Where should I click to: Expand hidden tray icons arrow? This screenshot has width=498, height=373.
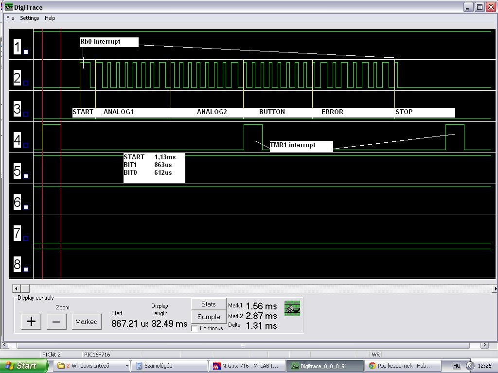tap(470, 366)
